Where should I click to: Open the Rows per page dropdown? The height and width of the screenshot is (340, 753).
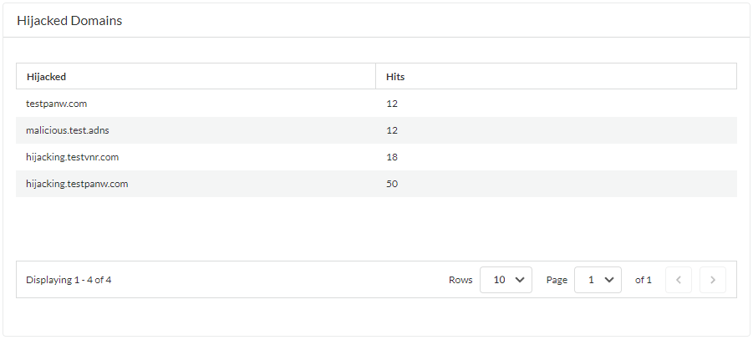click(506, 280)
